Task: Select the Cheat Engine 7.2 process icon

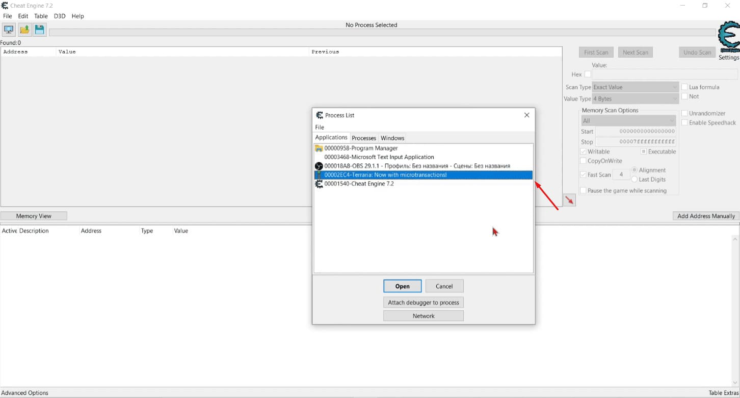Action: click(319, 184)
